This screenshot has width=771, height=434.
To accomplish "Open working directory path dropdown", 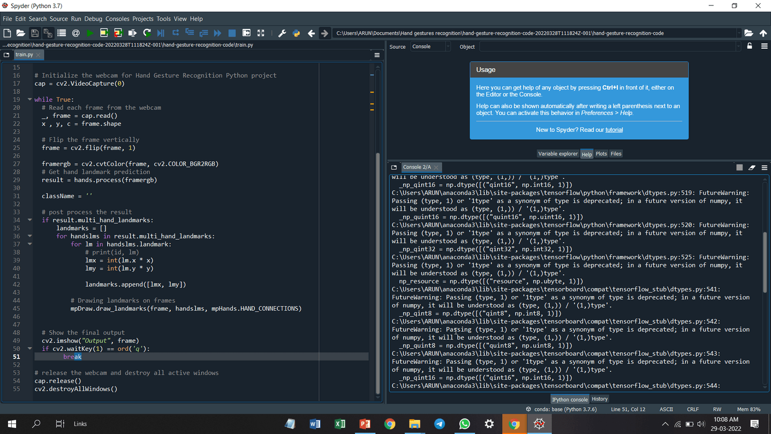I will pos(739,33).
